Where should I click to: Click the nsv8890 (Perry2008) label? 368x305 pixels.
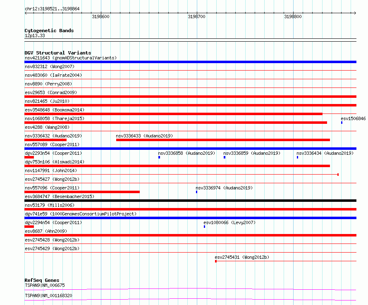coord(48,84)
